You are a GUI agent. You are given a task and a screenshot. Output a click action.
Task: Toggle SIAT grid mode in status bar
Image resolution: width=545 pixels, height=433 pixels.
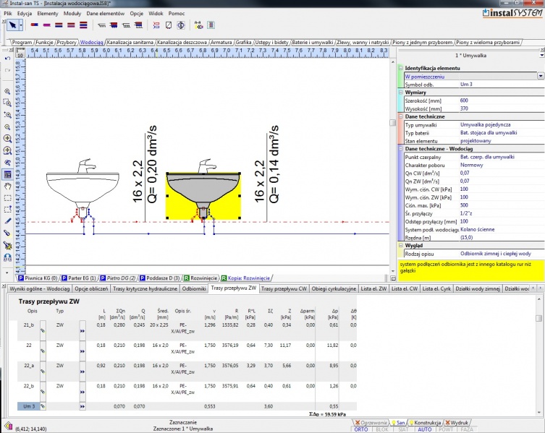click(403, 429)
